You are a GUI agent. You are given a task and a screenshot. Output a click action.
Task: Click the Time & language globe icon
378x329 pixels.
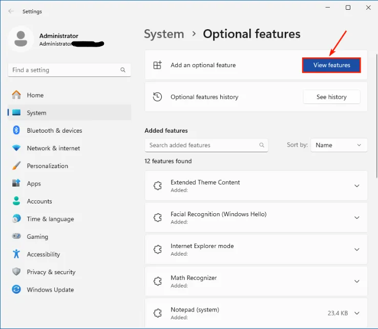pyautogui.click(x=16, y=219)
